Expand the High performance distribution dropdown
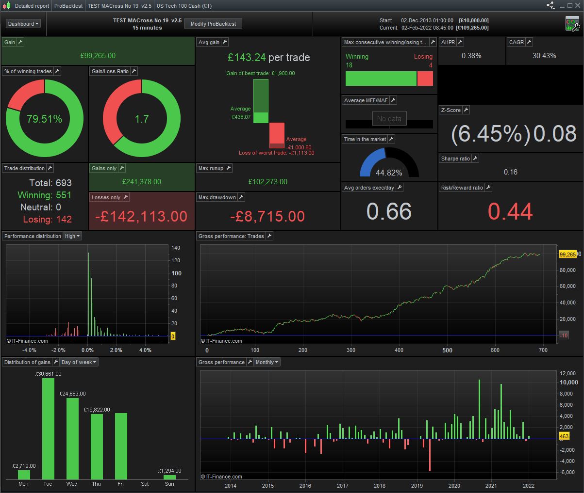This screenshot has height=493, width=584. [72, 236]
